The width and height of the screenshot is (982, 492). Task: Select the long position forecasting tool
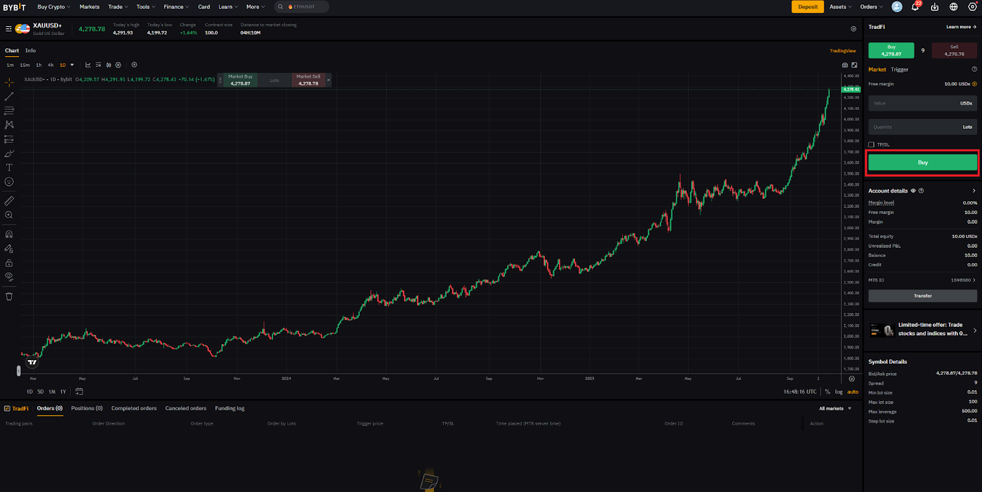click(x=9, y=139)
